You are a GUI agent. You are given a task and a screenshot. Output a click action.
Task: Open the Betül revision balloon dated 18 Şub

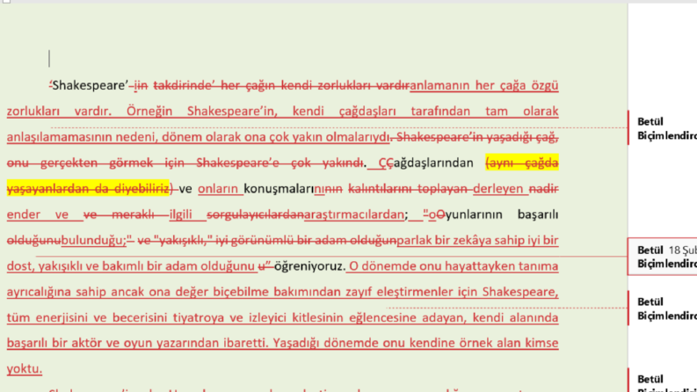[663, 257]
